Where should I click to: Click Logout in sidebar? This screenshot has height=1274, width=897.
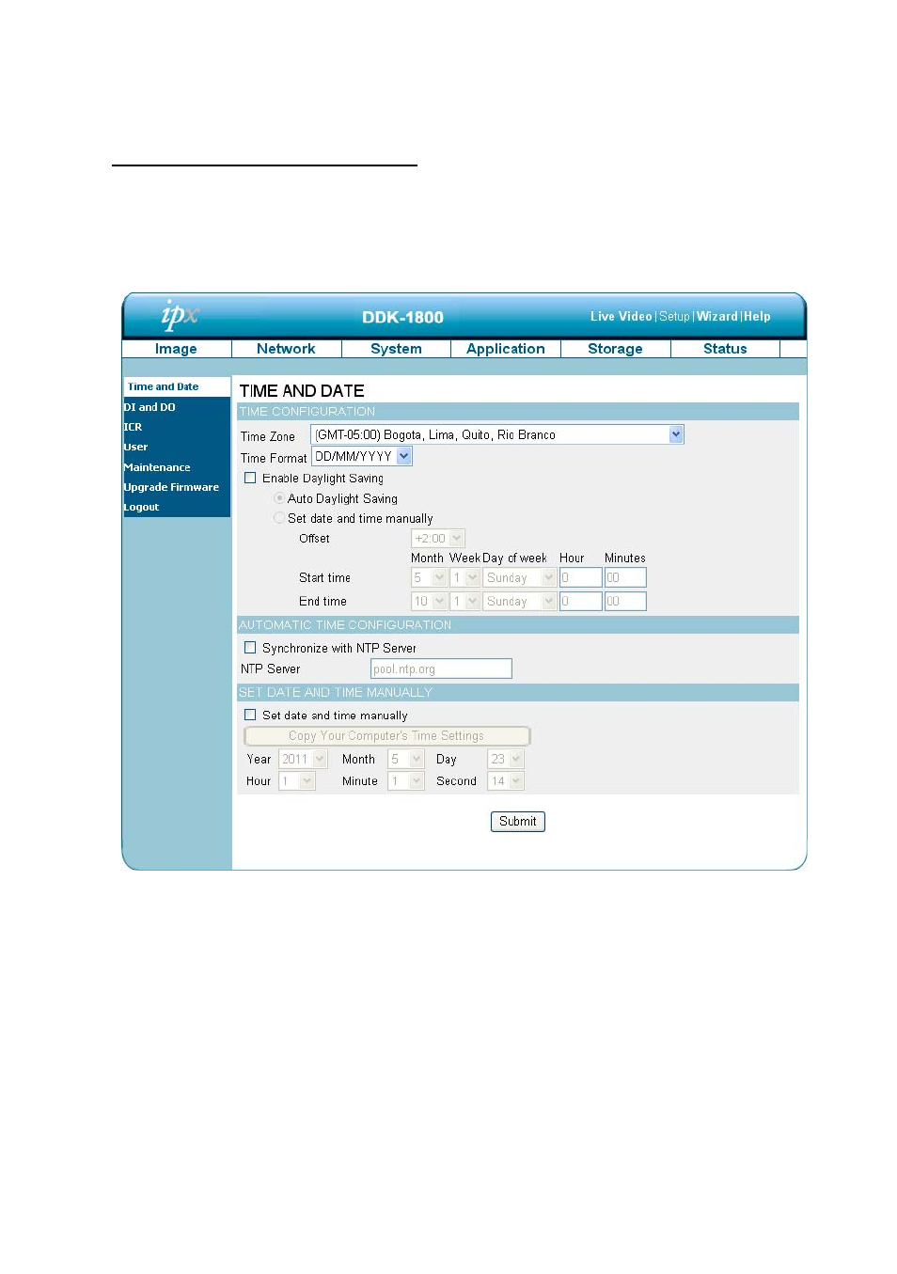(141, 507)
